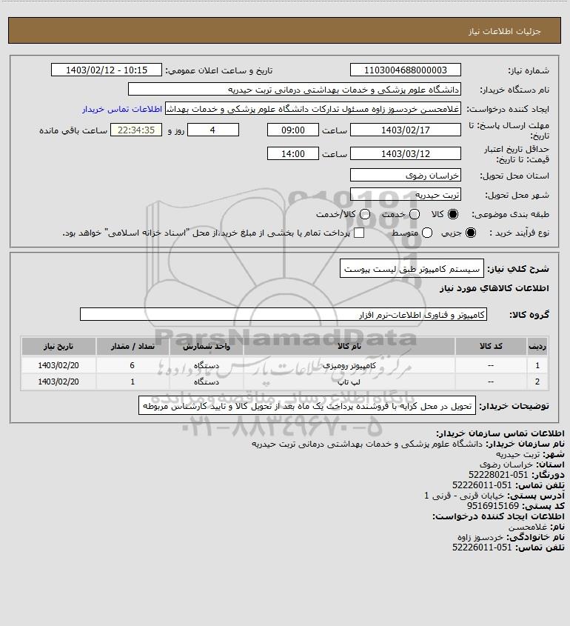Viewport: 570px width, 626px height.
Task: Toggle the اسناد خزانه اسلامی payment checkbox
Action: click(359, 233)
